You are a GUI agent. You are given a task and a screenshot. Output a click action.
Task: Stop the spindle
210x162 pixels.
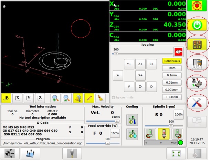pos(164,134)
